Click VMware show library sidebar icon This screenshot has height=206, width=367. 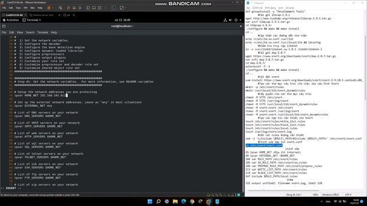[88, 7]
